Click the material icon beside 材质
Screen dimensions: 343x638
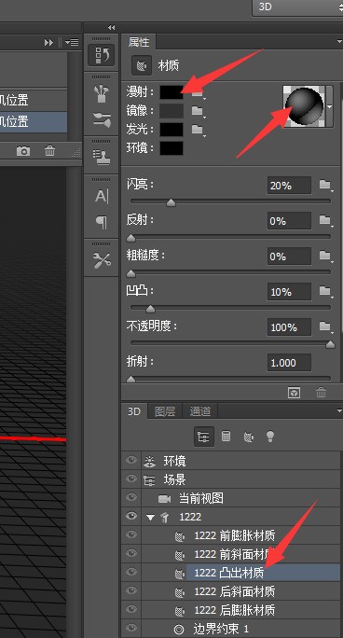point(142,66)
